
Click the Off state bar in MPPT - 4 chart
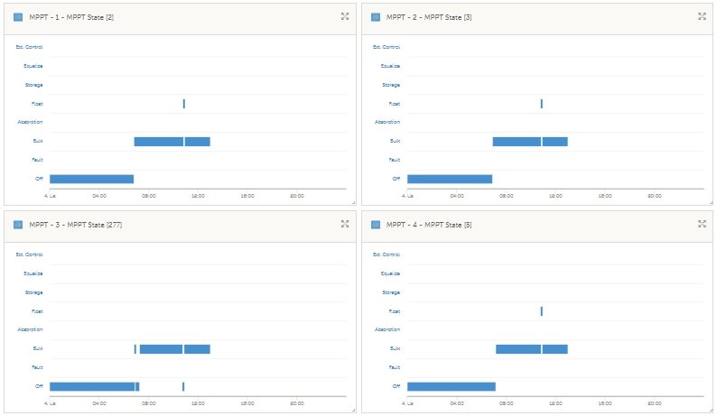452,386
